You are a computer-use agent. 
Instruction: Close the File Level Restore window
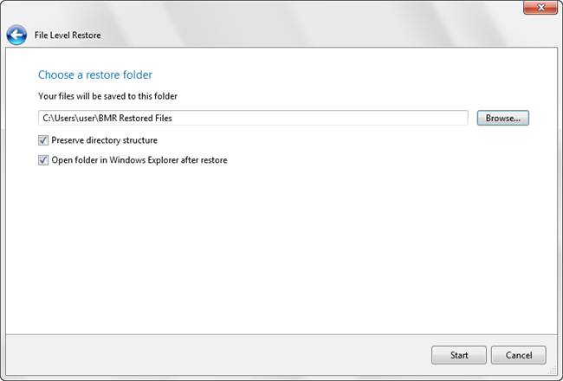(540, 9)
